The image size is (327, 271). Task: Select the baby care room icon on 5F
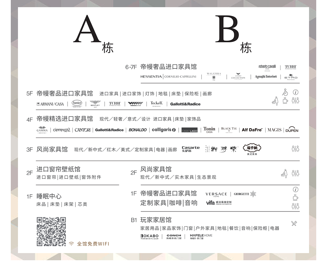pos(275,101)
